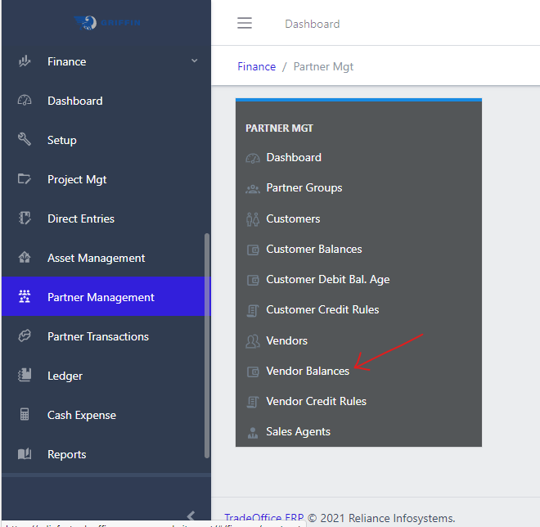Click the Reports open-book icon
This screenshot has height=527, width=540.
pos(25,454)
